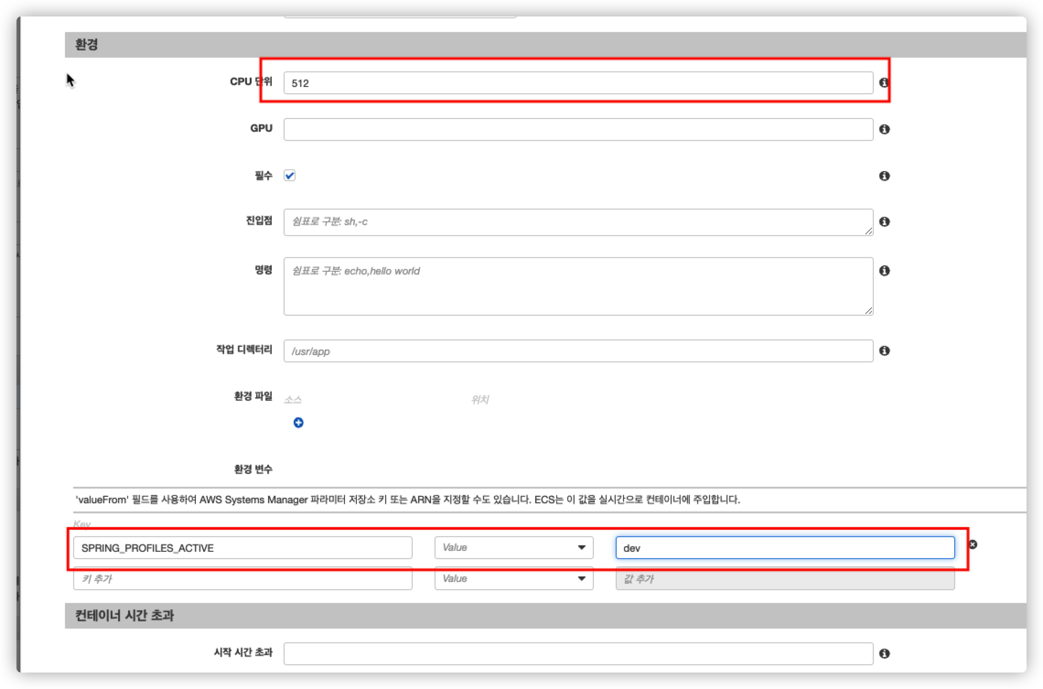Screen dimensions: 1043x689
Task: Click the 작업 디렉터리 input field
Action: (578, 351)
